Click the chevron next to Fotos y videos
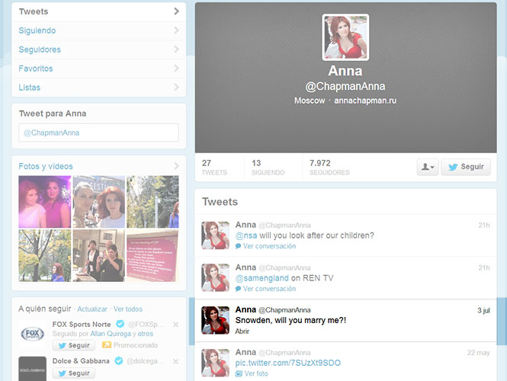 176,166
